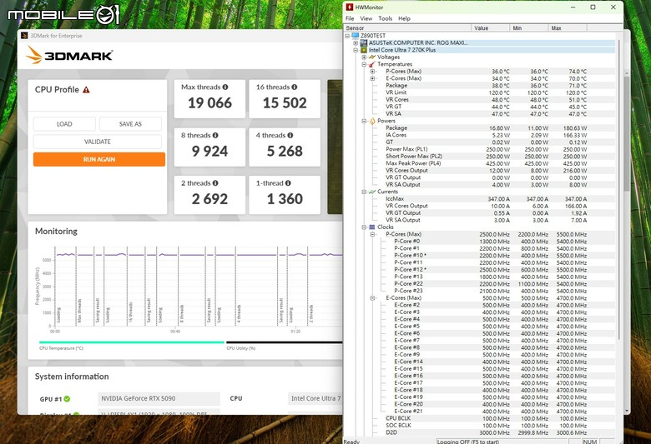Image resolution: width=651 pixels, height=444 pixels.
Task: Open the Tools menu in HWMonitor
Action: point(385,18)
